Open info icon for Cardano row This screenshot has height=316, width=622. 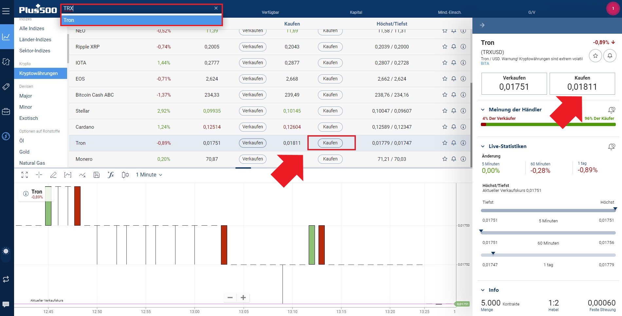coord(463,127)
